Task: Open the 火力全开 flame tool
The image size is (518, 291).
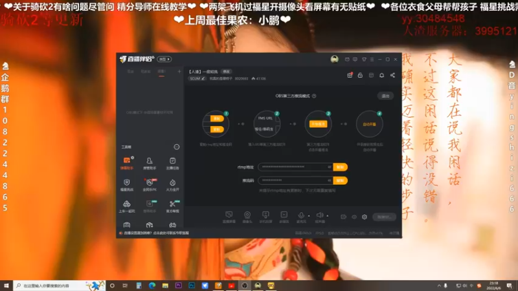Action: coord(172,185)
